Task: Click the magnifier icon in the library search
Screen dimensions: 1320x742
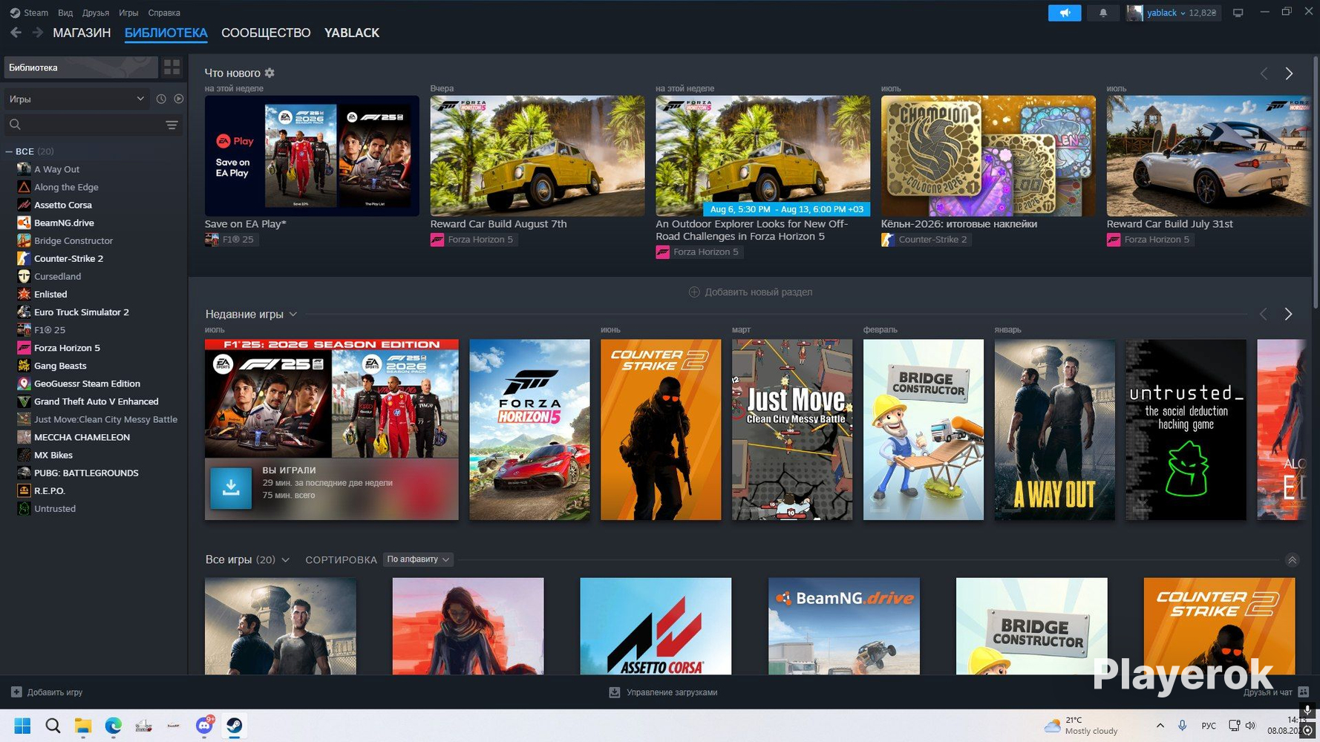Action: [x=15, y=125]
